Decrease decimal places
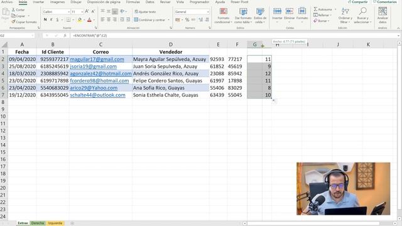This screenshot has height=226, width=402. pyautogui.click(x=207, y=19)
